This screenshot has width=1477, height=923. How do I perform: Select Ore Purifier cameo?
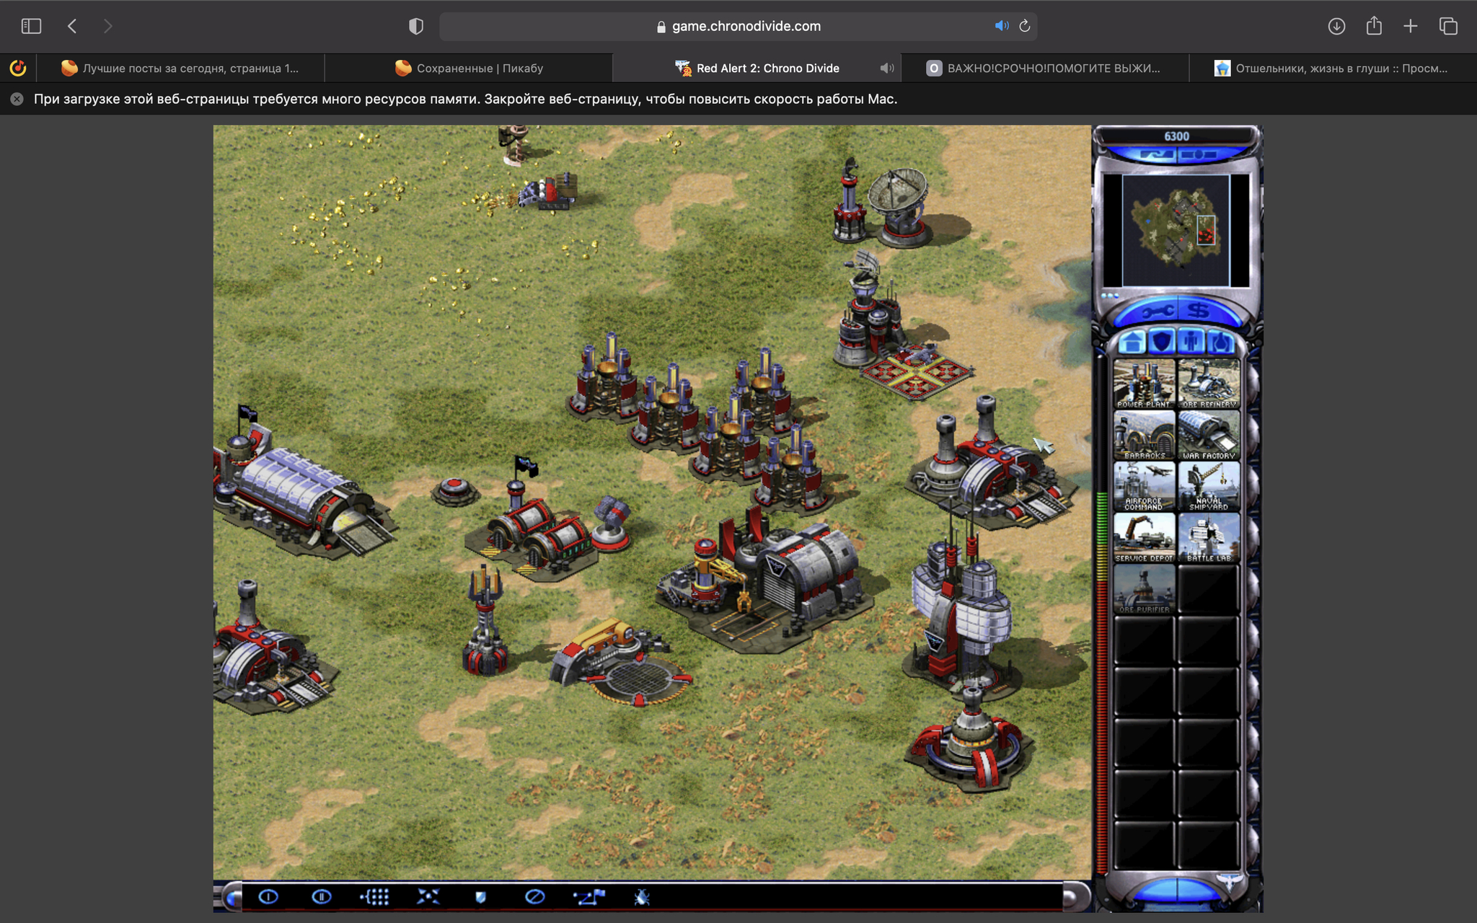(x=1144, y=588)
